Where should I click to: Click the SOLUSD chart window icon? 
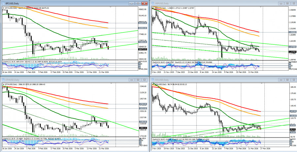tap(152, 79)
